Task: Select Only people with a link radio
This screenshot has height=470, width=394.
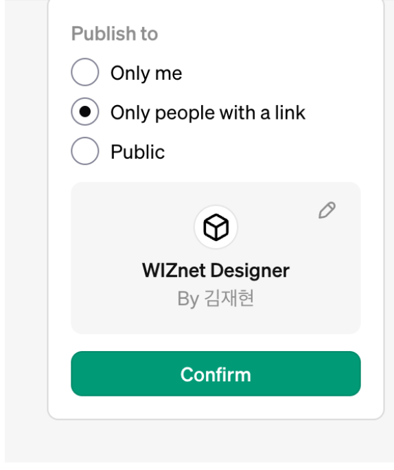Action: click(x=85, y=111)
